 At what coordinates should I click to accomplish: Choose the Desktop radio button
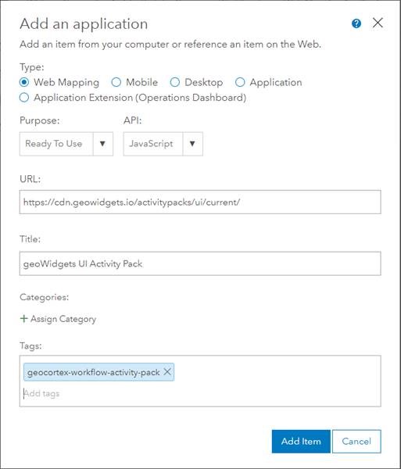(x=175, y=82)
